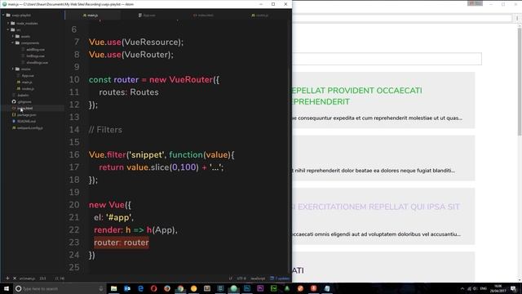Viewport: 522px width, 294px height.
Task: Click the index.html file icon in tree
Action: click(x=14, y=109)
